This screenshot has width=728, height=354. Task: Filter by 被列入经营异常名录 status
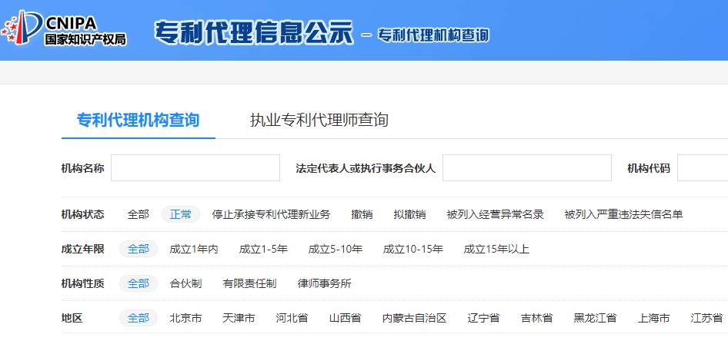[495, 214]
